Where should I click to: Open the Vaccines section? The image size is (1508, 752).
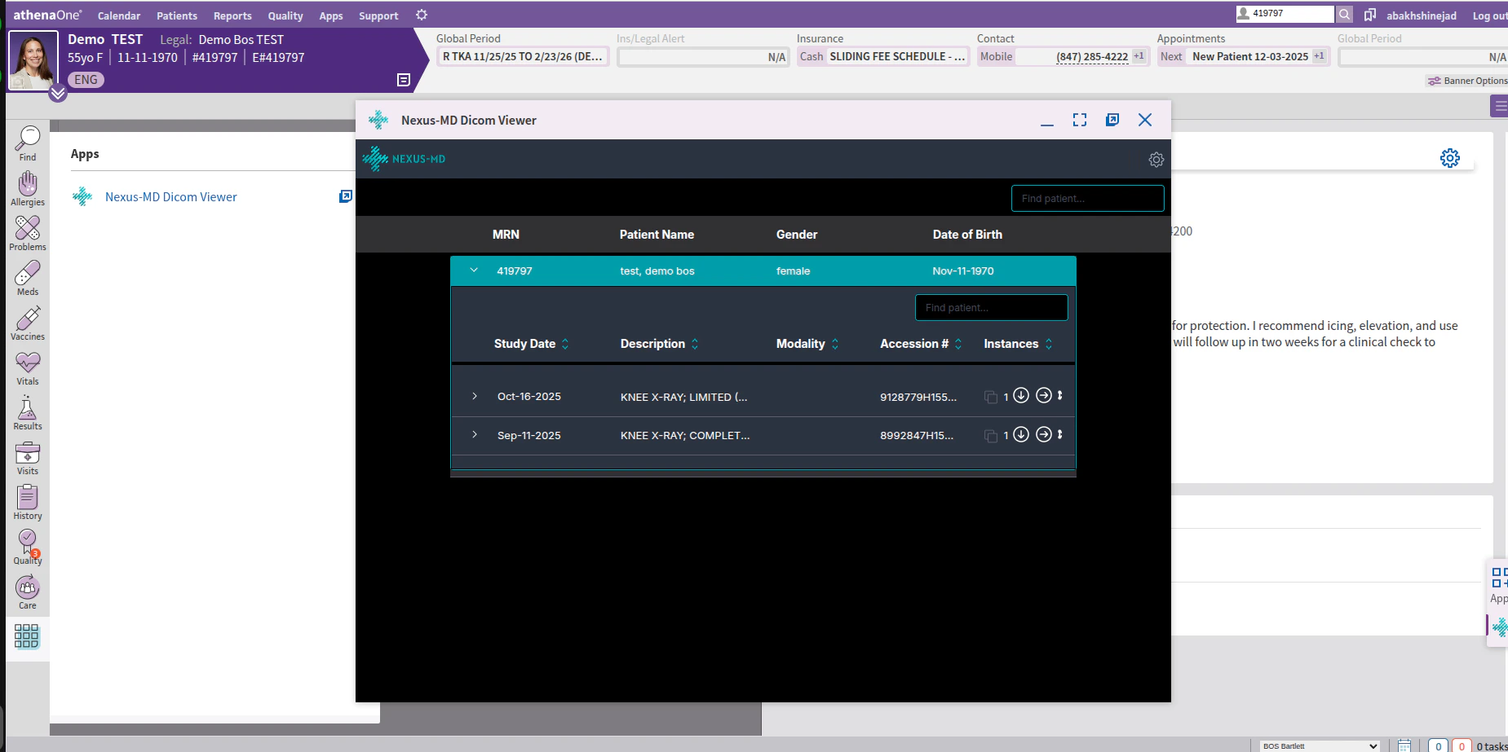[x=28, y=323]
